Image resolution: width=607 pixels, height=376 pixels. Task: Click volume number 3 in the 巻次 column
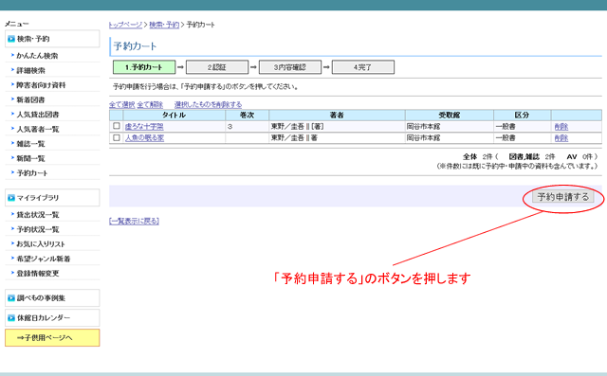click(230, 126)
